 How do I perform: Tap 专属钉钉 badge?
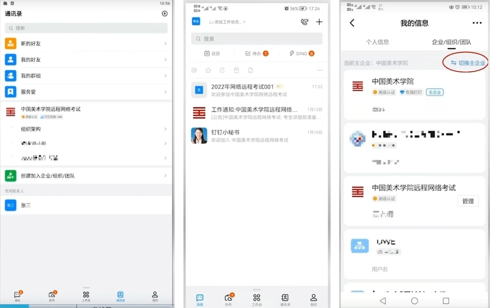click(411, 92)
